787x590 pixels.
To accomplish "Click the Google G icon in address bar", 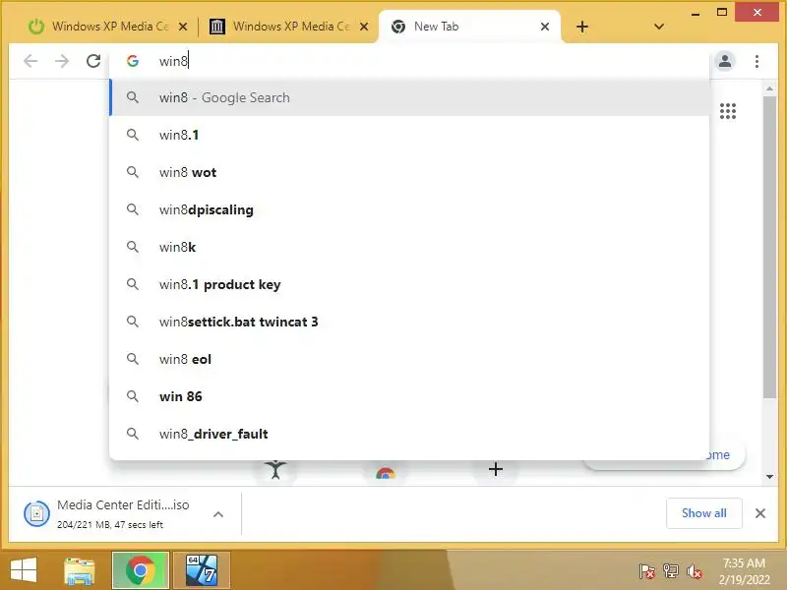I will point(133,61).
